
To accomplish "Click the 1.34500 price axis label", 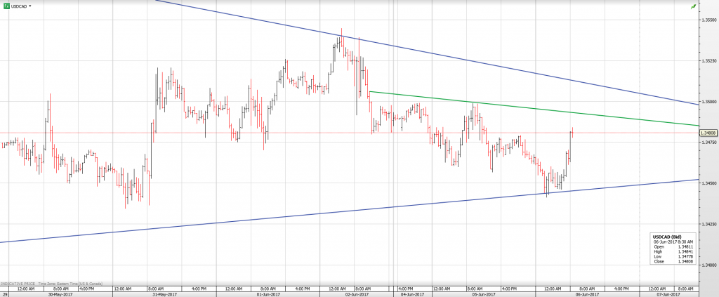I will (708, 183).
